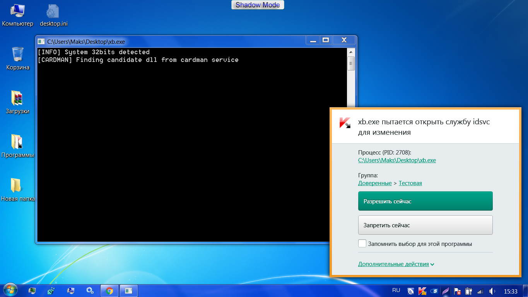The width and height of the screenshot is (528, 297).
Task: Launch the green-screen monitor taskbar icon
Action: point(33,290)
